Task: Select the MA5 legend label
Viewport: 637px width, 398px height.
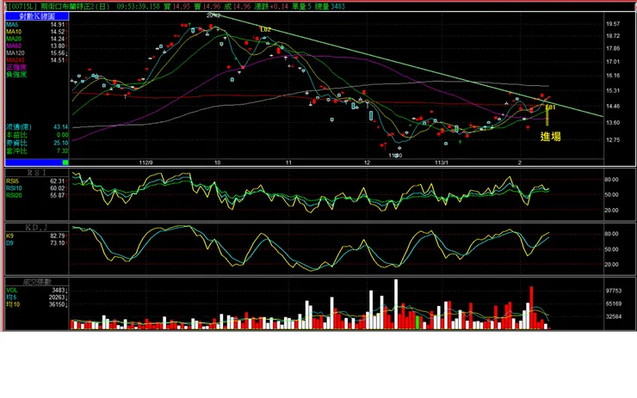Action: tap(12, 25)
